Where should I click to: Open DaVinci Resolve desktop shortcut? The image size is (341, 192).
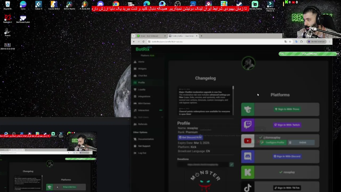coord(69,5)
